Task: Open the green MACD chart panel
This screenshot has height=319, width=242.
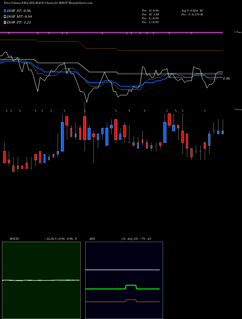Action: [x=41, y=280]
